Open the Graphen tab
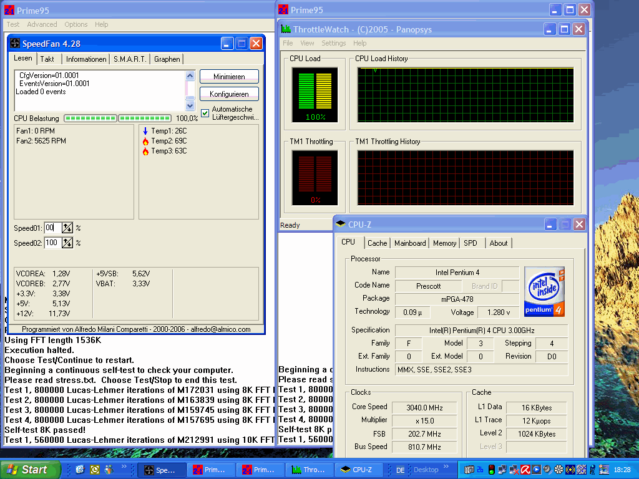Screen dimensions: 639x479 [x=167, y=59]
